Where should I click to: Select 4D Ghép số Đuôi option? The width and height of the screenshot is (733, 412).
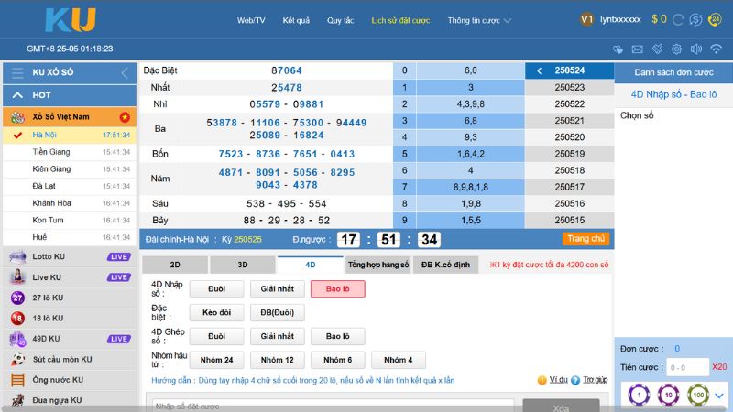pos(216,336)
